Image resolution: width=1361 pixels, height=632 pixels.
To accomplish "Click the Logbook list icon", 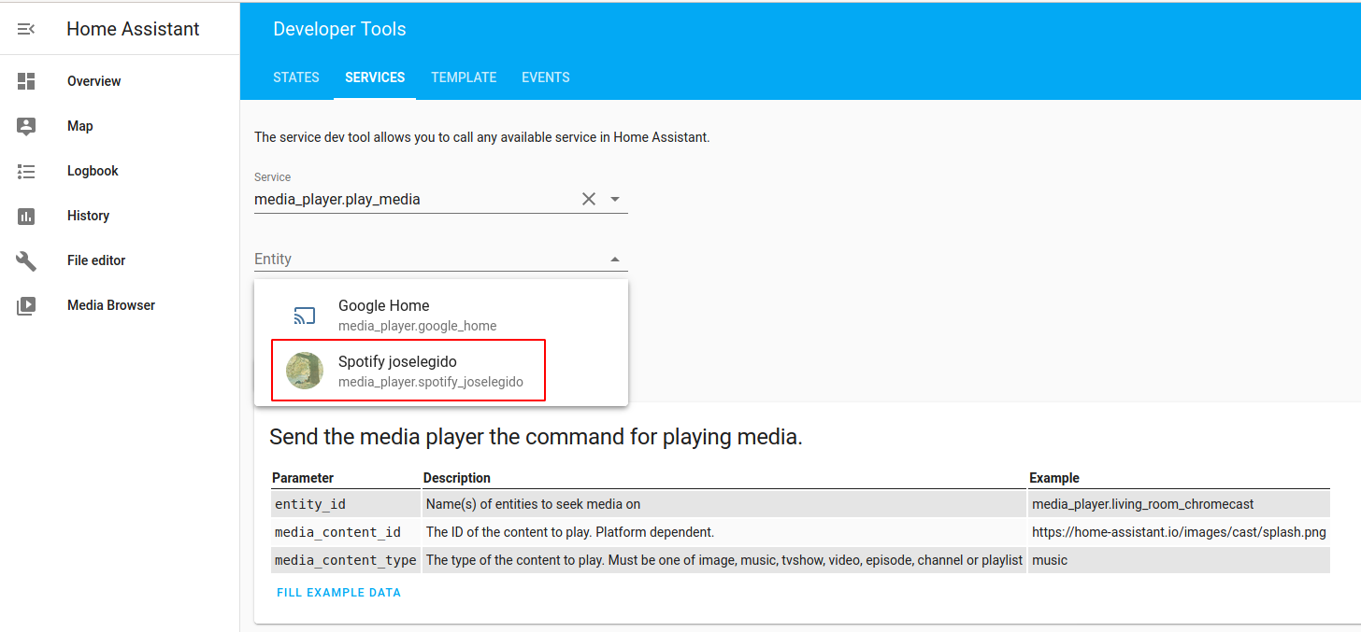I will tap(26, 171).
